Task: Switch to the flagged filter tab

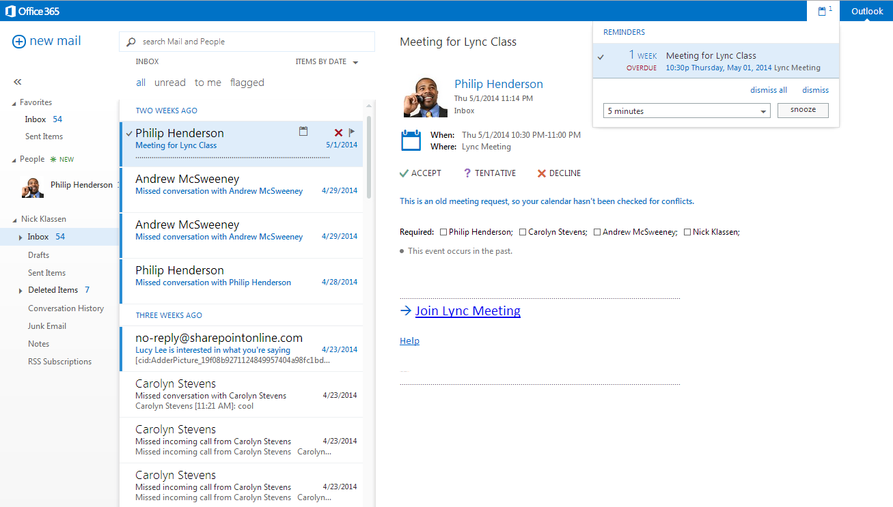Action: [x=247, y=83]
